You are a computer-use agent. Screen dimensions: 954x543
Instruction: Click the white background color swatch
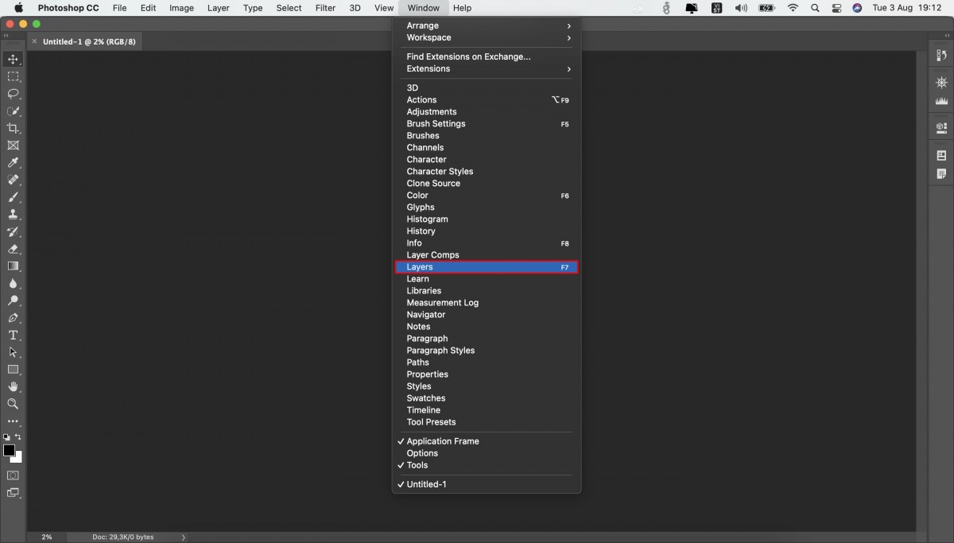pyautogui.click(x=18, y=459)
